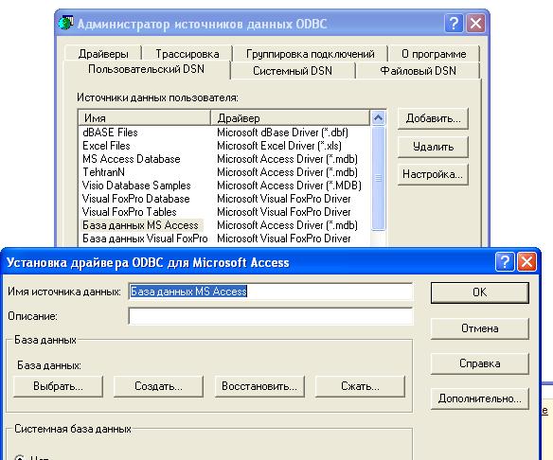Click the Выбрать... database button
Screen dimensions: 553x460
point(58,386)
